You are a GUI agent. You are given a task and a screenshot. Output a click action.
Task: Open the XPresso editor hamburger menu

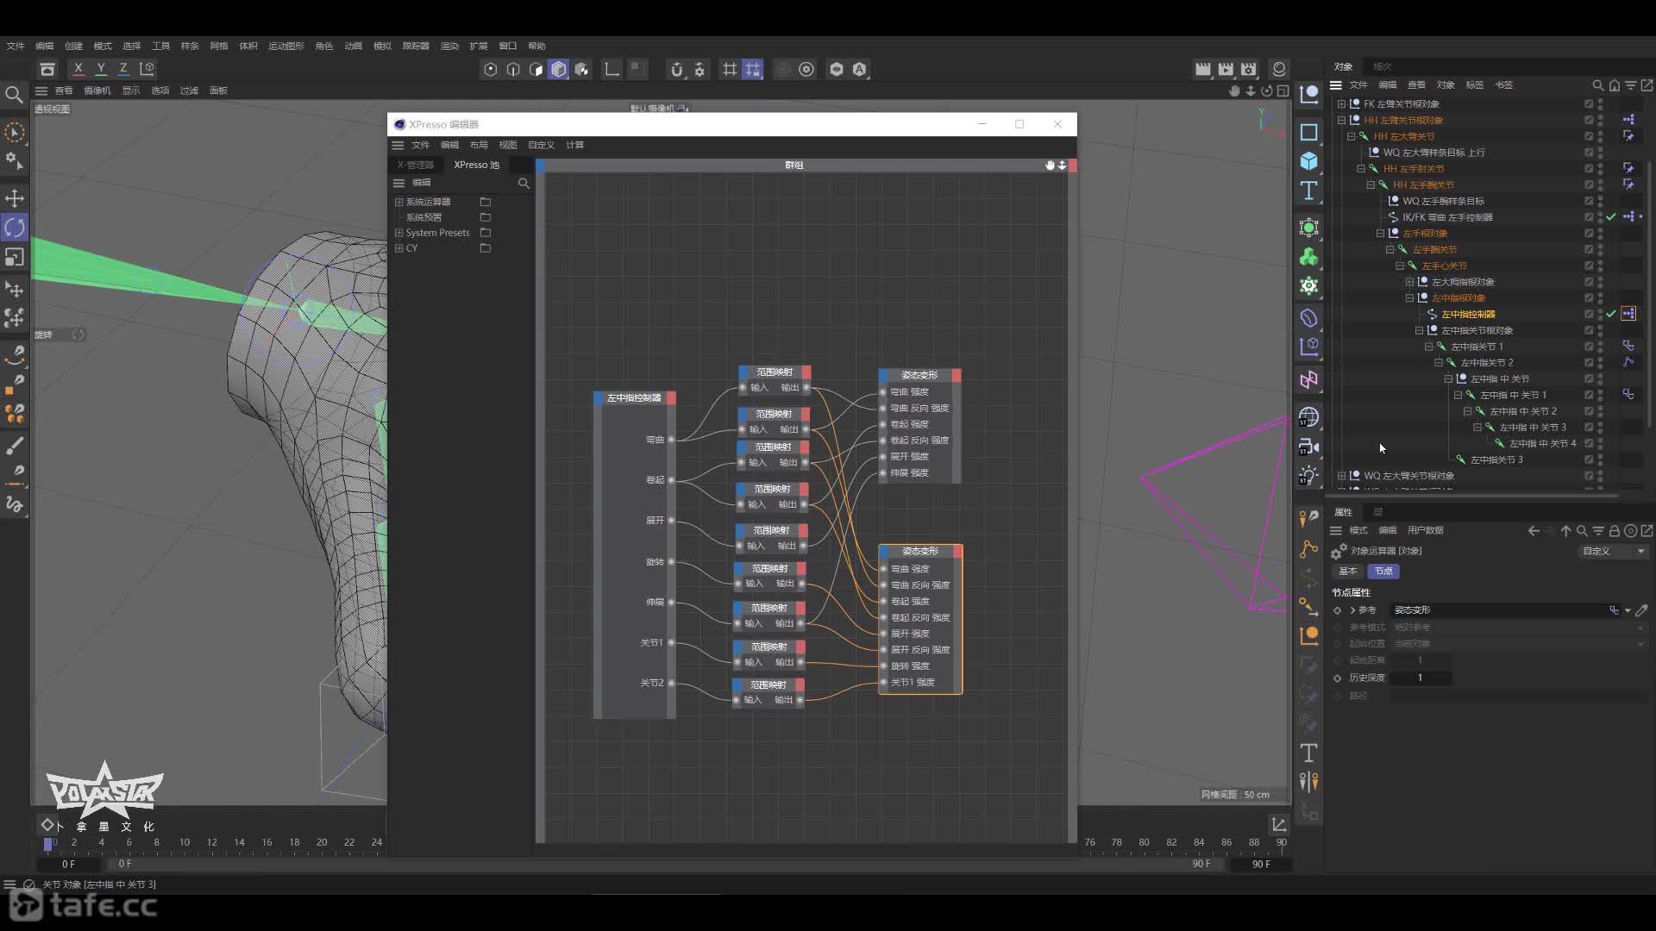point(398,145)
